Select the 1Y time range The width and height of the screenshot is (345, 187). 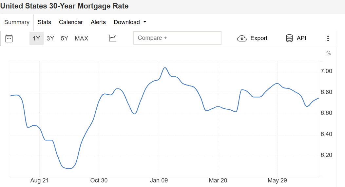coord(36,38)
